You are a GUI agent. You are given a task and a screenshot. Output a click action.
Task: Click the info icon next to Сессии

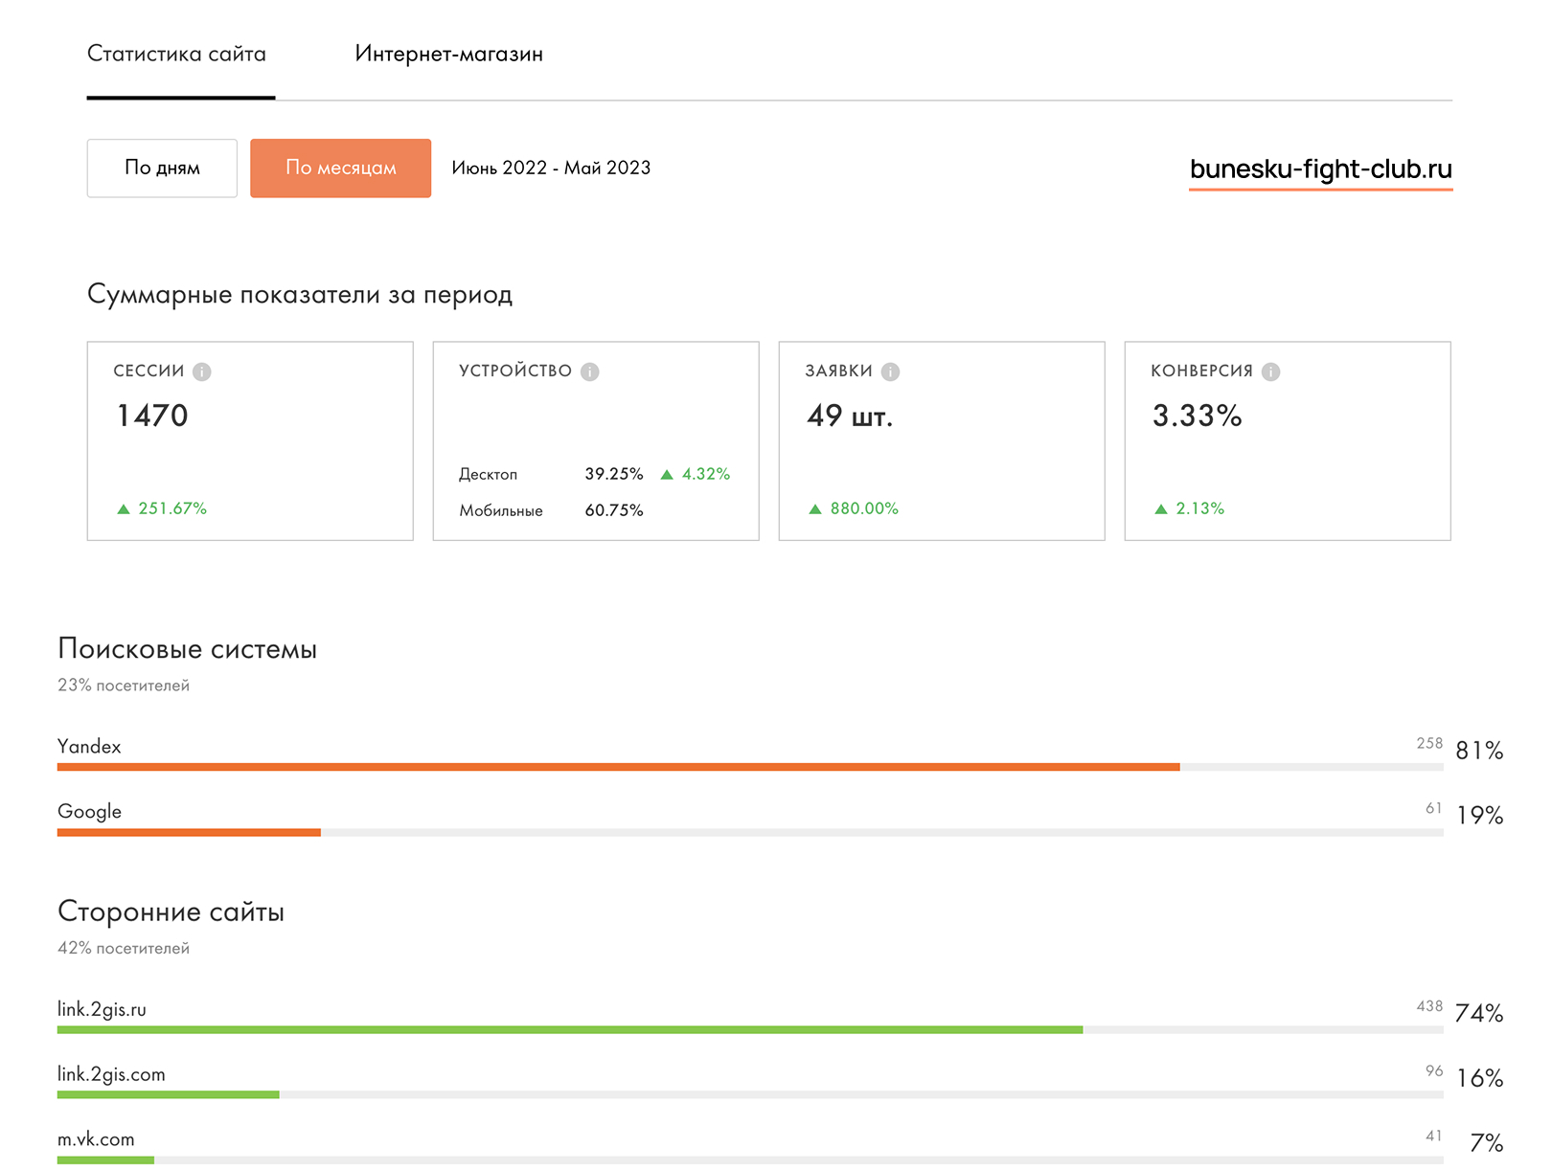pyautogui.click(x=201, y=371)
